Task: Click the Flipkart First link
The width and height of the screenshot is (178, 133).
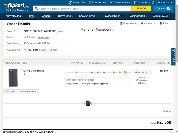Action: click(79, 2)
